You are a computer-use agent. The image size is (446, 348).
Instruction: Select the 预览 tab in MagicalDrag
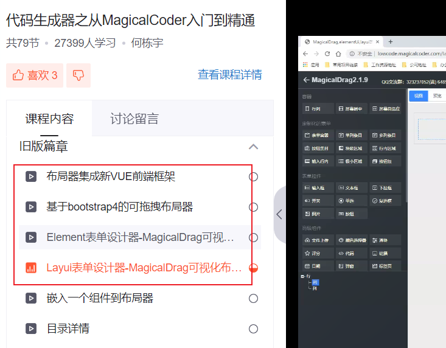point(437,96)
